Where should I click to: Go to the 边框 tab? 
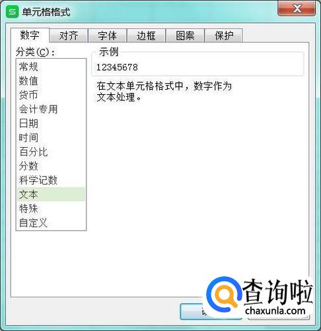tap(146, 36)
